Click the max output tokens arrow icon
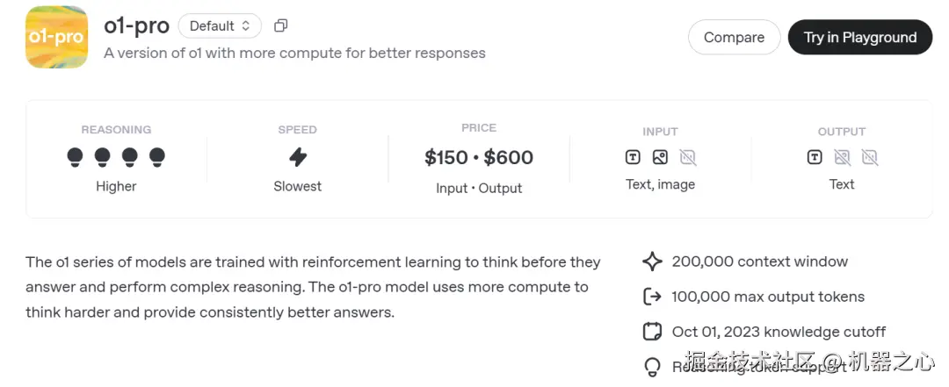Image resolution: width=949 pixels, height=387 pixels. (652, 297)
